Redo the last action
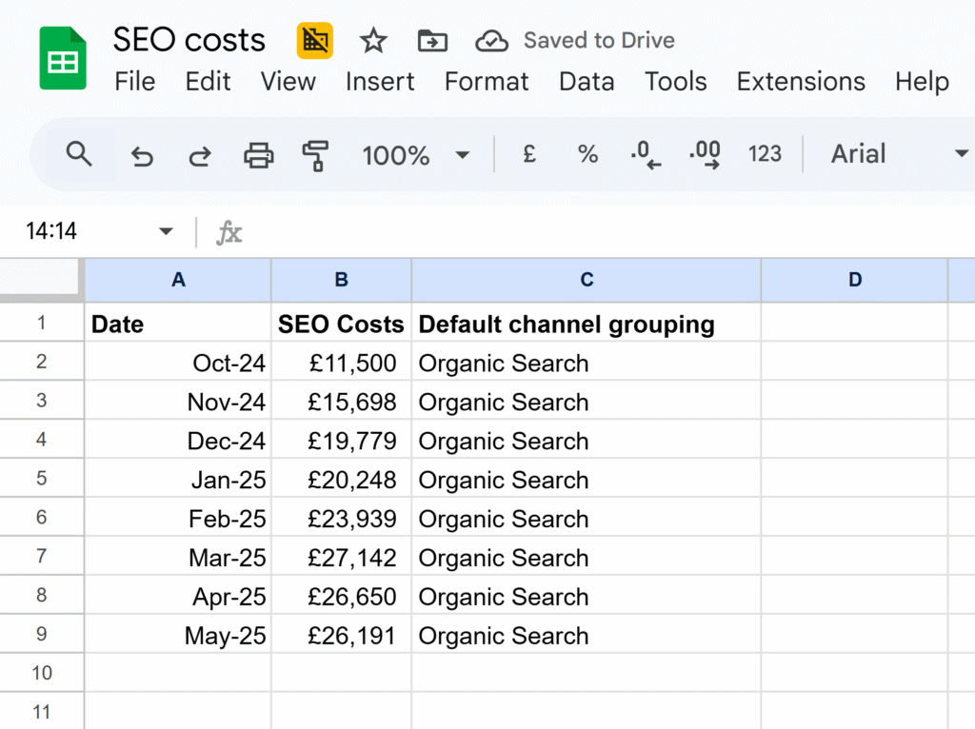This screenshot has height=729, width=975. pyautogui.click(x=199, y=155)
